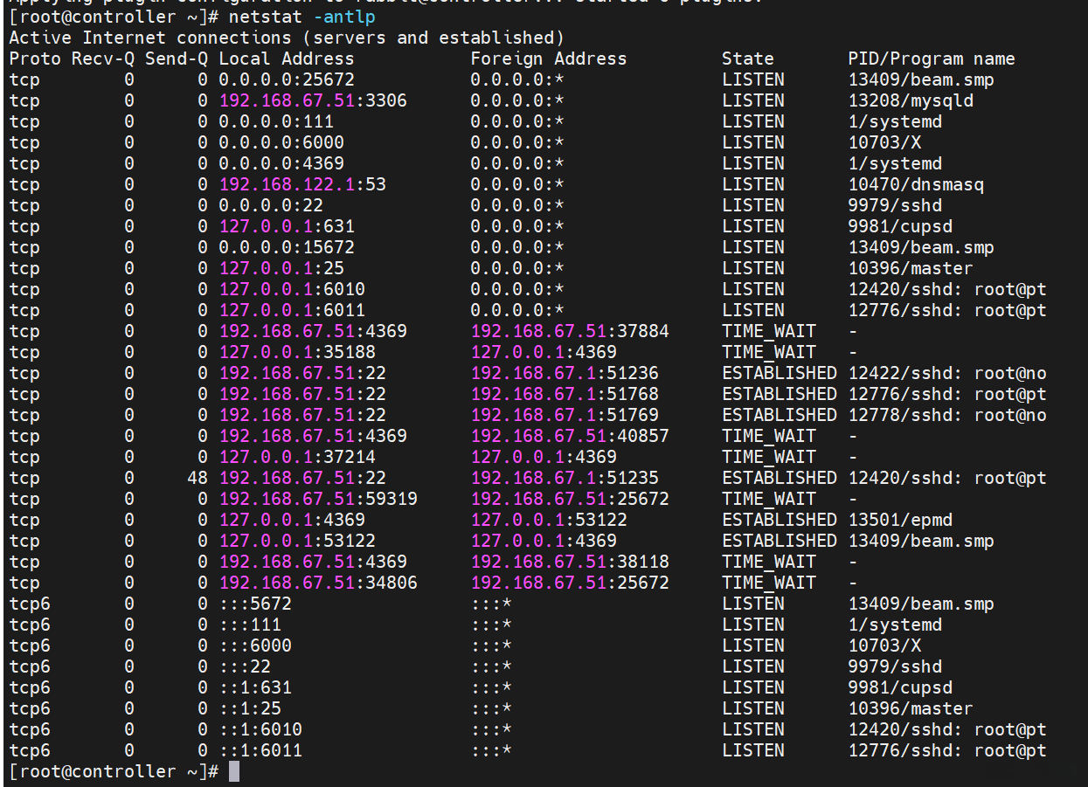
Task: Click the :::5672 tcp6 local address
Action: [255, 604]
